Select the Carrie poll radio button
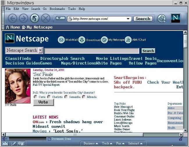The image size is (189, 147). pyautogui.click(x=35, y=97)
